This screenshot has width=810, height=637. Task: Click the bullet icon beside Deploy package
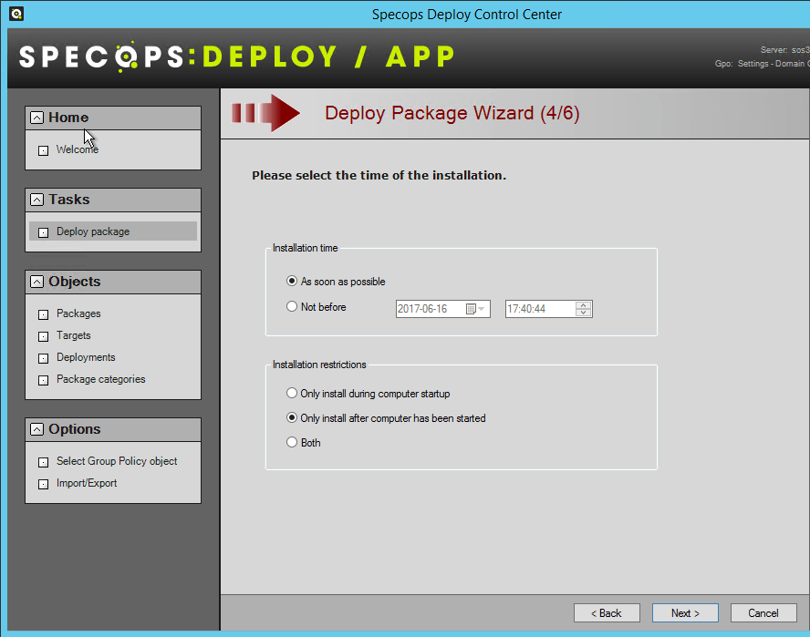tap(44, 232)
